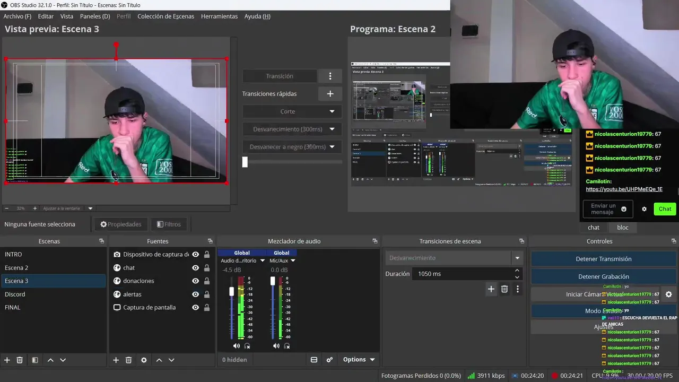The height and width of the screenshot is (382, 679).
Task: Delete the selected scene with the trash icon
Action: tap(20, 360)
